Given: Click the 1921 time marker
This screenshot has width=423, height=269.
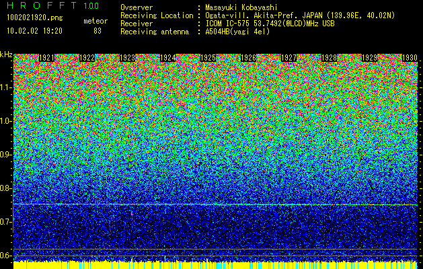Looking at the screenshot, I should pos(46,58).
